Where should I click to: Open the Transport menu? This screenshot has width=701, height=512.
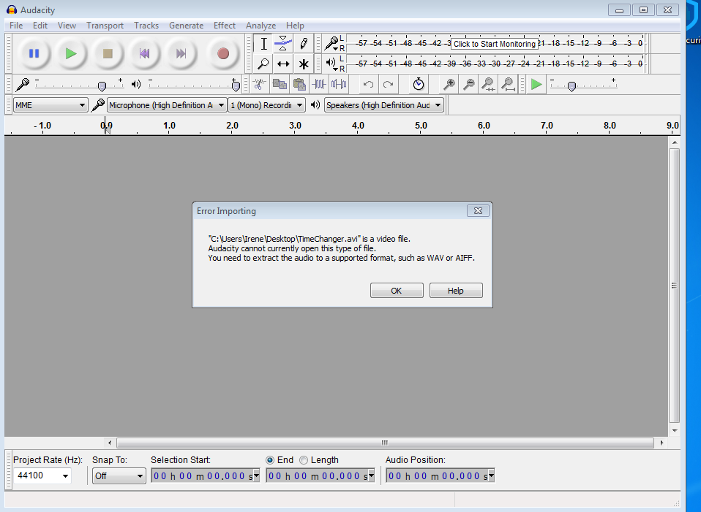coord(105,26)
